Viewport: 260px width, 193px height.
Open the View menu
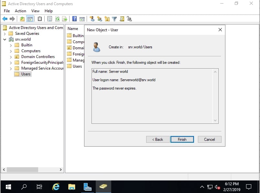tap(35, 11)
